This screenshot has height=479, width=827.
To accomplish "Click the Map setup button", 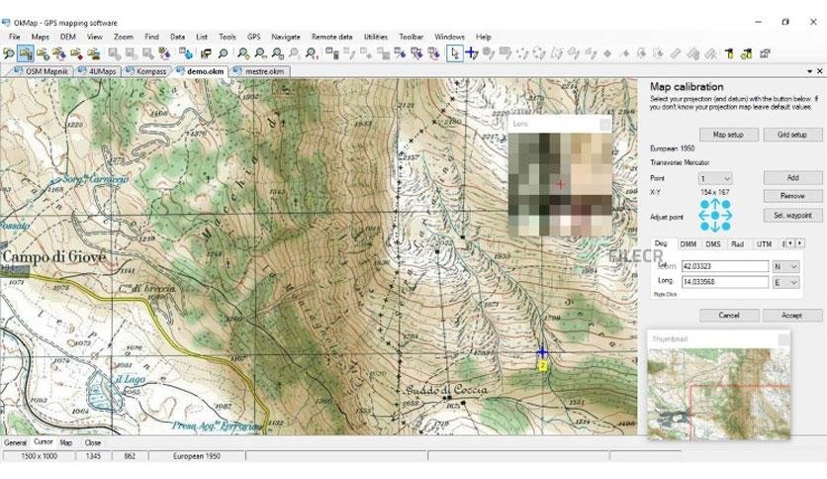I will click(x=728, y=135).
